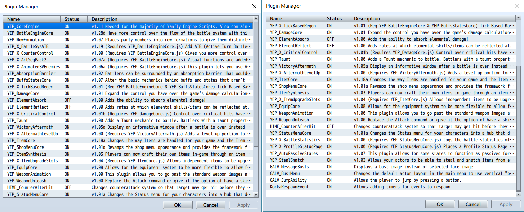Select YEP_X_CriticalControl in the right window

pos(391,52)
